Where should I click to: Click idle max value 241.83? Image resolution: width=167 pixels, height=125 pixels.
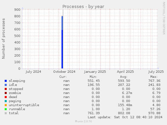154,85
